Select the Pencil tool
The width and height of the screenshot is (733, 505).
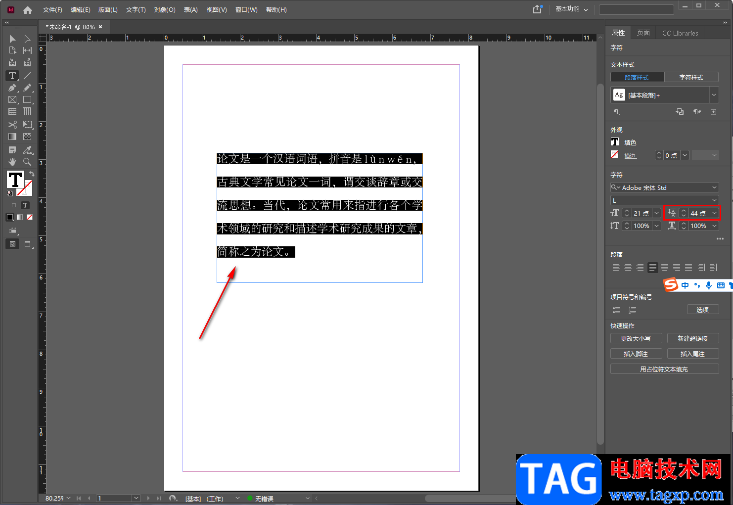click(x=27, y=88)
